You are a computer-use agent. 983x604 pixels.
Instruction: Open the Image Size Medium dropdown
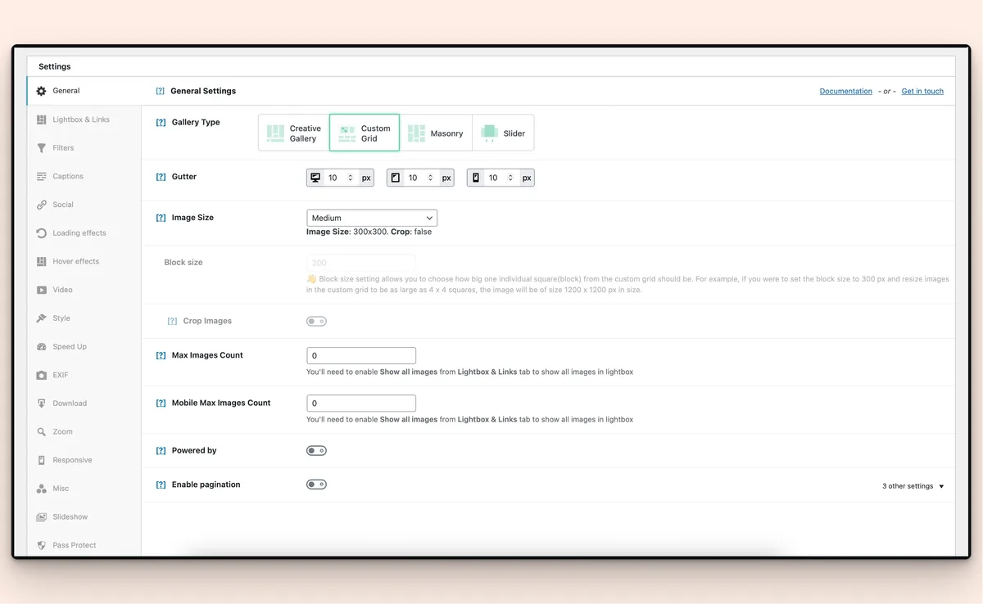(x=372, y=218)
